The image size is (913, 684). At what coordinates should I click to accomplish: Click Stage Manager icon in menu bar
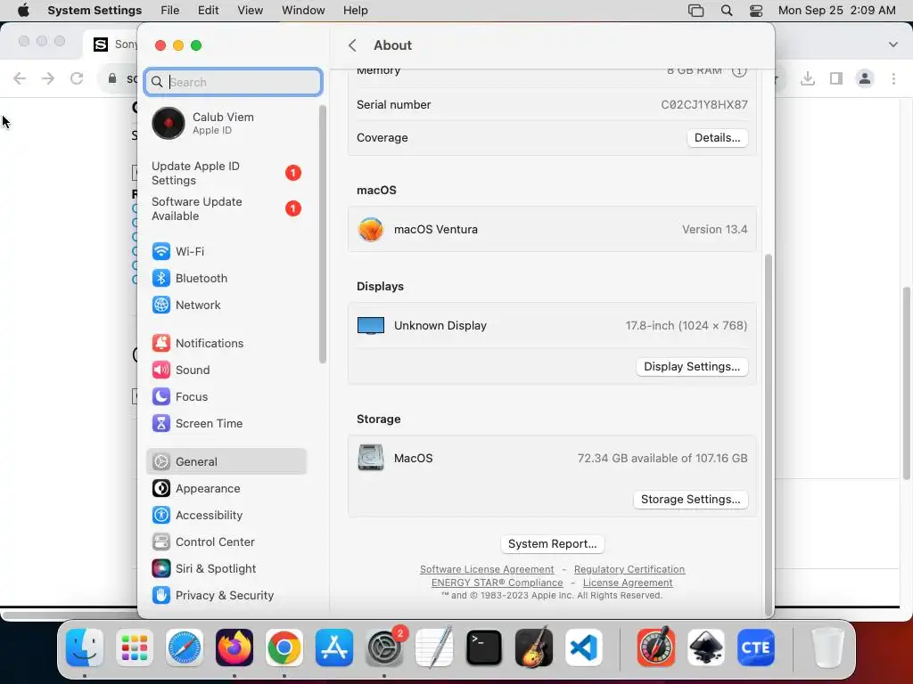tap(695, 11)
